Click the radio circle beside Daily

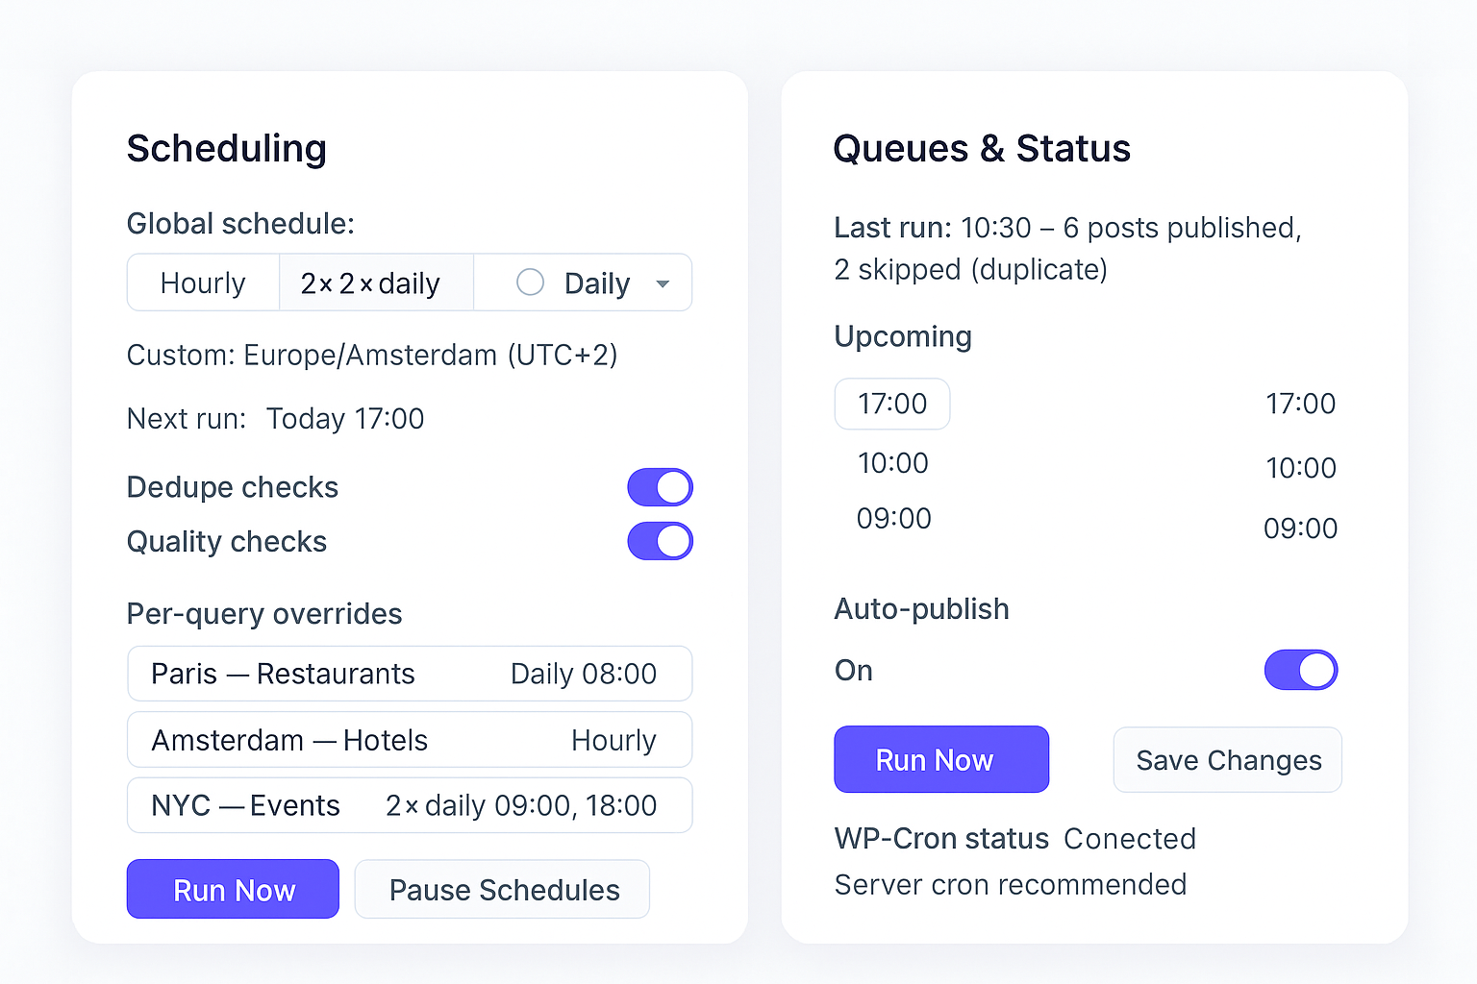530,283
